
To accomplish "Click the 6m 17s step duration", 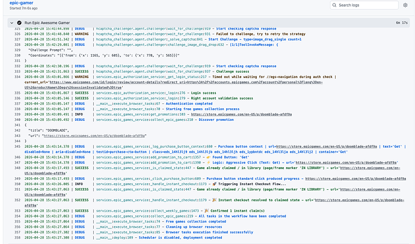I will tap(402, 23).
